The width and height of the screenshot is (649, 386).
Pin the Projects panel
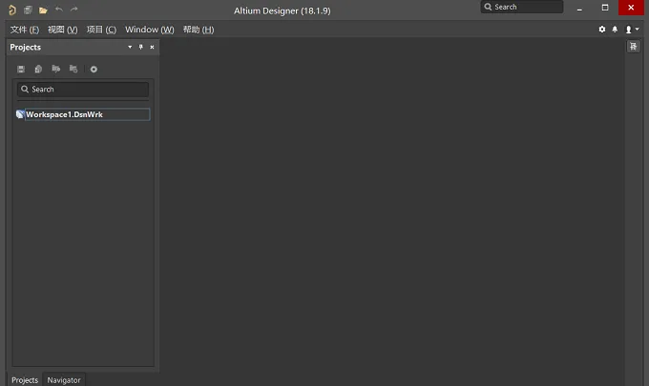click(140, 47)
